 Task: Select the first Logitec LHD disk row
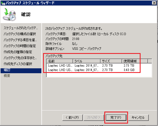coord(99,66)
